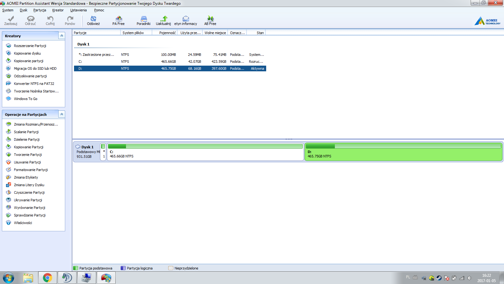Select Zmiana Litery Dysku operation
504x284 pixels.
(x=29, y=185)
